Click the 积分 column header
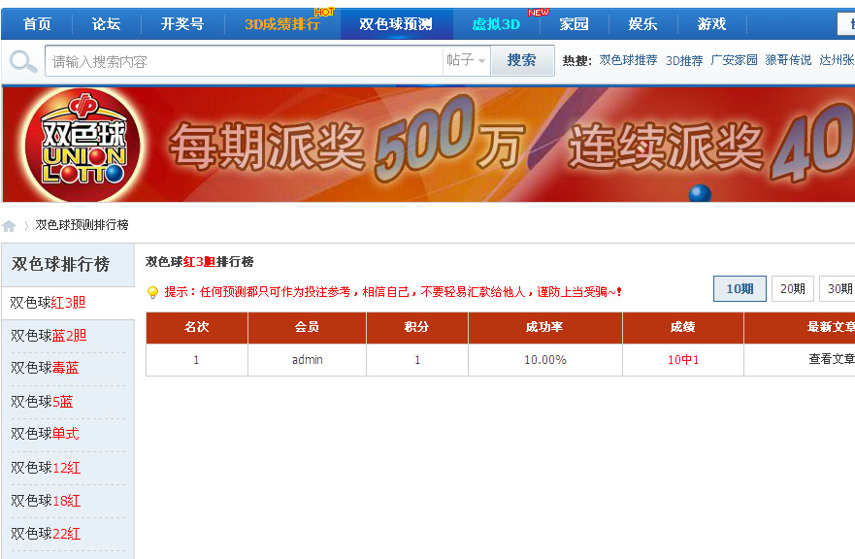Viewport: 855px width, 559px height. click(x=417, y=327)
